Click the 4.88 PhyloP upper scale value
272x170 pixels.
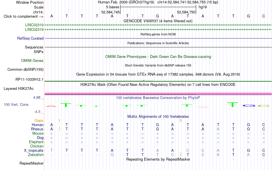pyautogui.click(x=37, y=98)
